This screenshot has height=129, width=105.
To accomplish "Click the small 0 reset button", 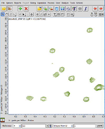I will (47, 126).
